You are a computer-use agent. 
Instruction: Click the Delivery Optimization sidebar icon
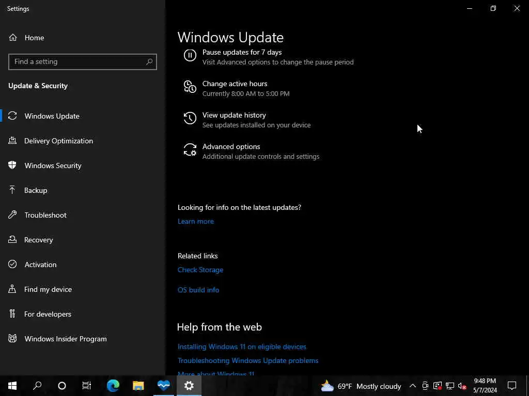point(12,141)
